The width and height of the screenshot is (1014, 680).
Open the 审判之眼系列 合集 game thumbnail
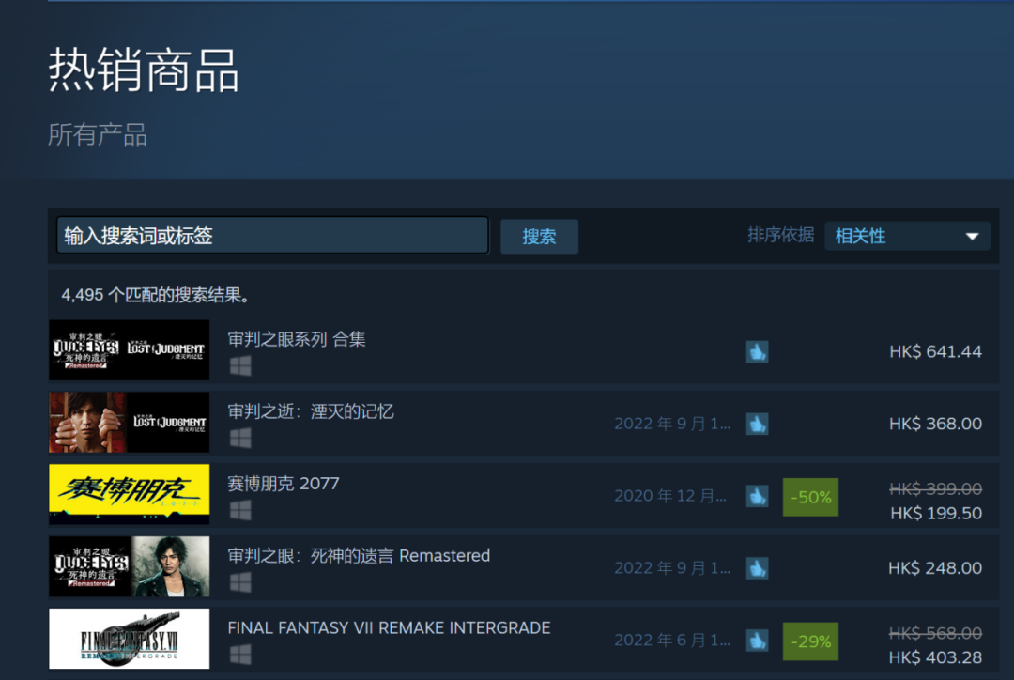point(130,350)
